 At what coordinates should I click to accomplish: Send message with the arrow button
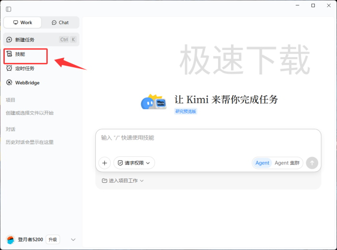(312, 163)
